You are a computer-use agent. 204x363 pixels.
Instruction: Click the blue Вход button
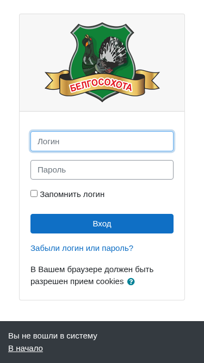pos(102,224)
